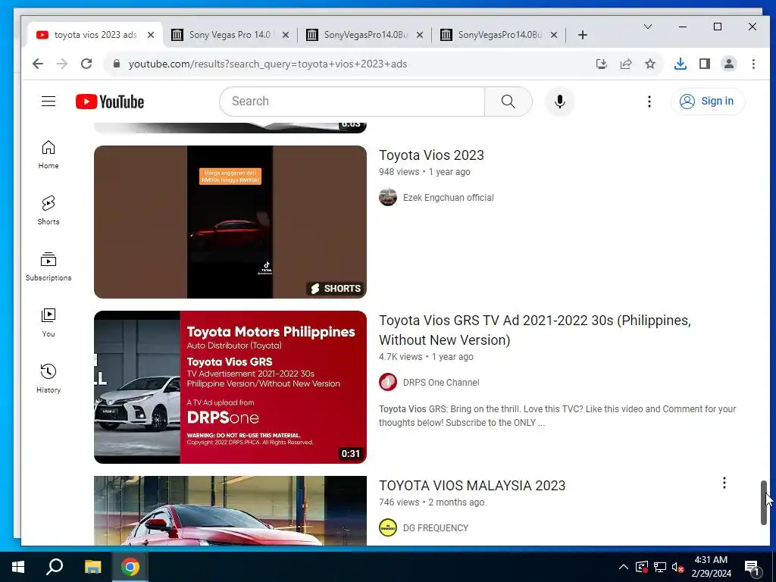Show hidden system tray icons
The width and height of the screenshot is (776, 582).
pyautogui.click(x=624, y=567)
